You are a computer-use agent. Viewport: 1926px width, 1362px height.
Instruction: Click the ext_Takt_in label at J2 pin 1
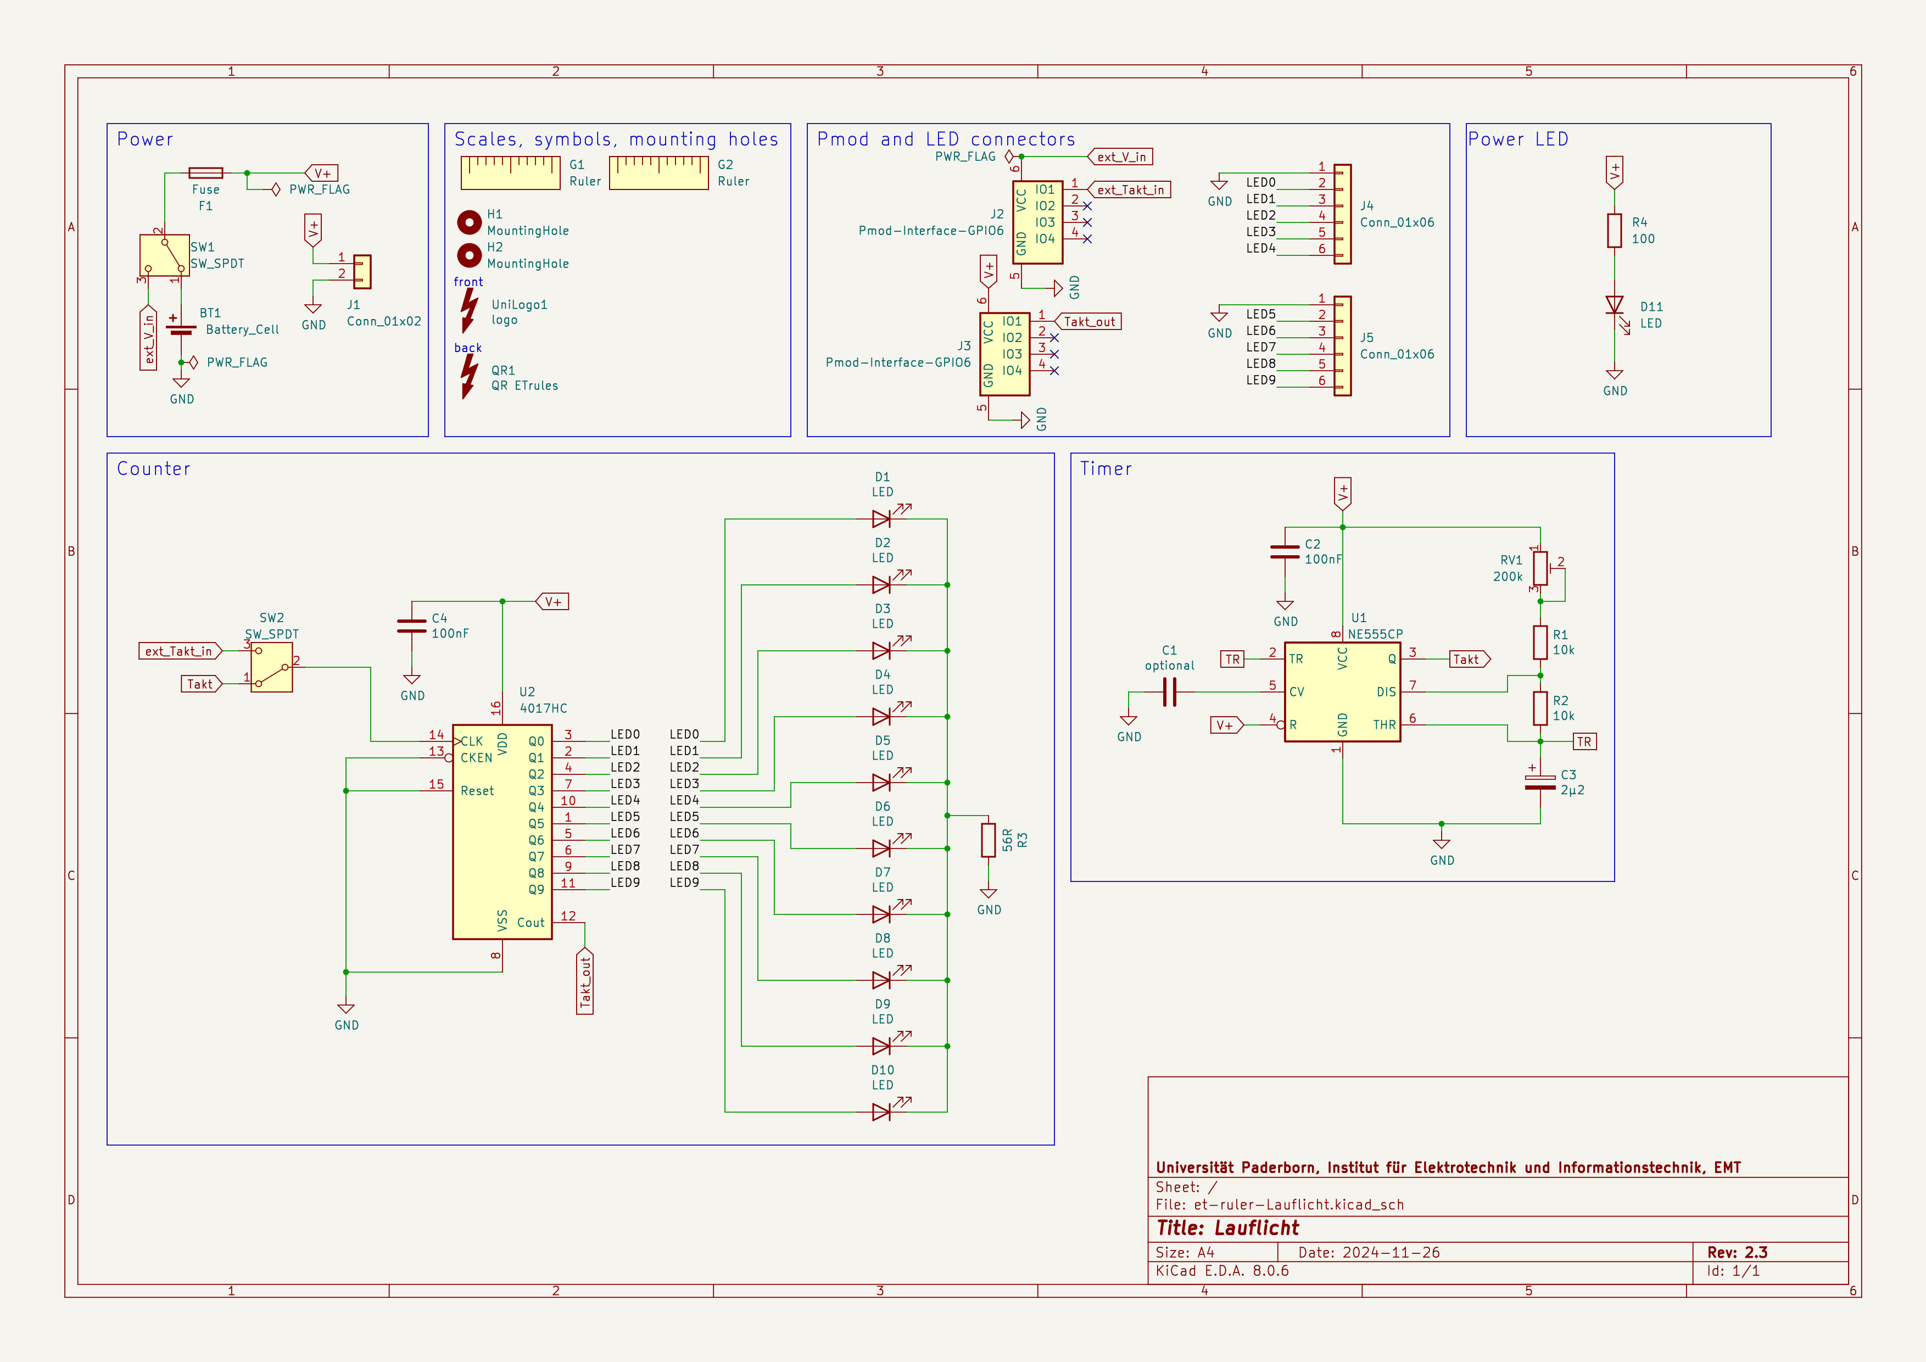(1129, 189)
